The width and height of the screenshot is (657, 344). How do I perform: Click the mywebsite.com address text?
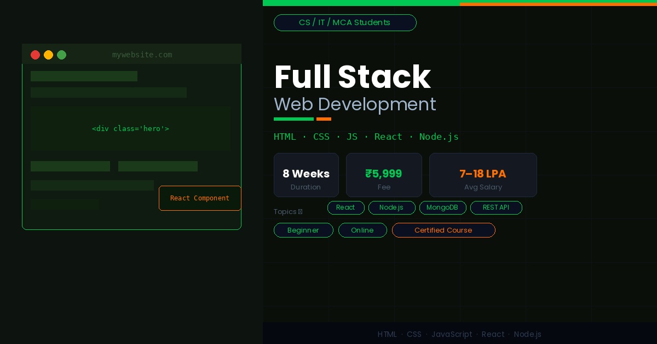(142, 55)
